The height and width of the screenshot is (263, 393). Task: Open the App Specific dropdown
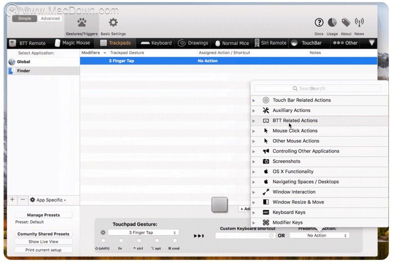(48, 200)
